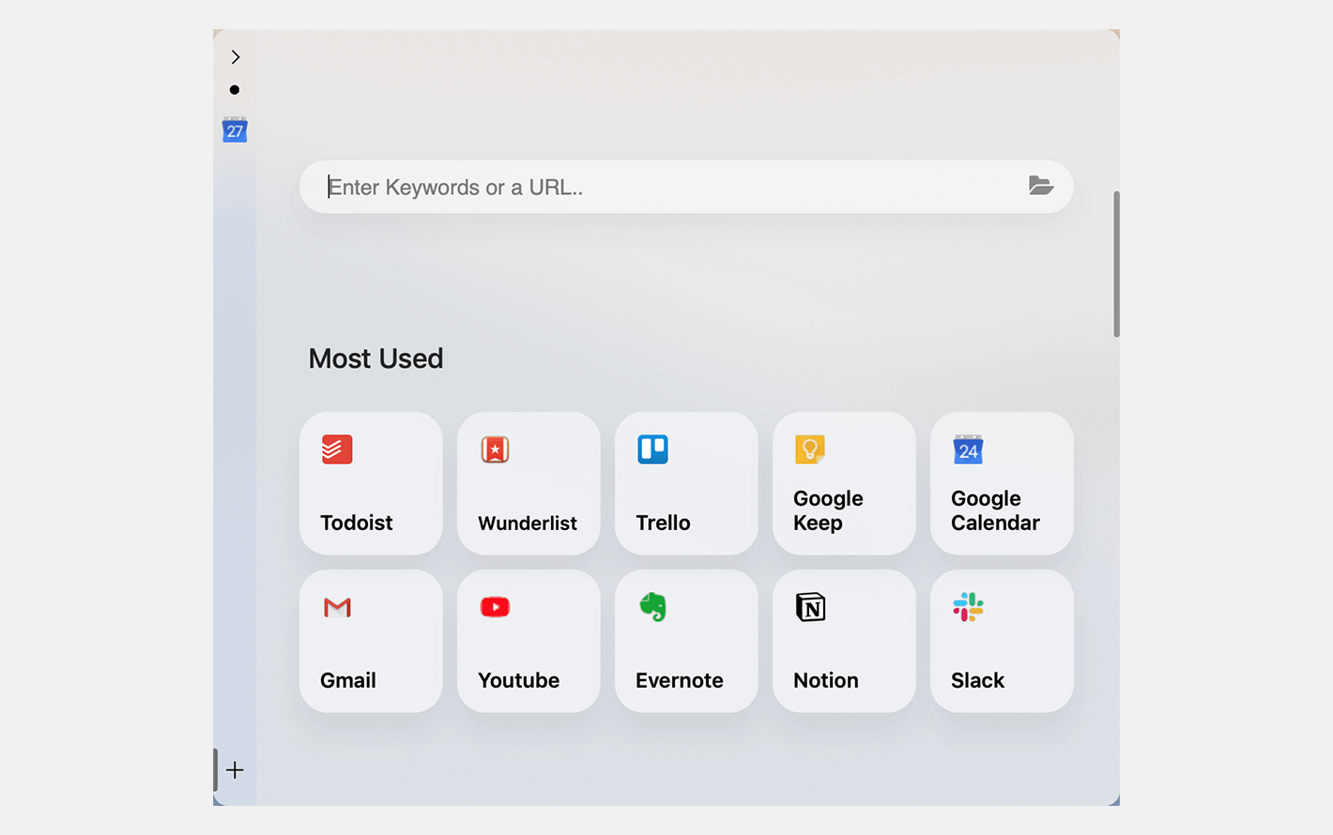Select the Wunderlist label text
1333x835 pixels.
click(528, 523)
